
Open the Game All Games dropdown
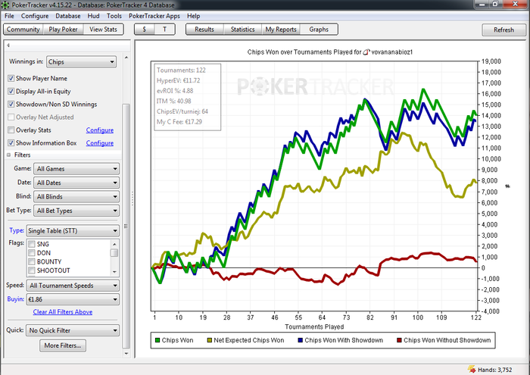click(x=76, y=169)
